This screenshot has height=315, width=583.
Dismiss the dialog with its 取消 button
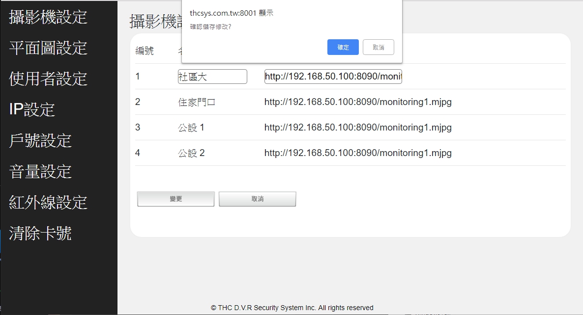click(378, 47)
